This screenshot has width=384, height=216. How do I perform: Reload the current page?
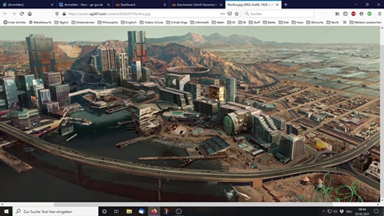[x=22, y=14]
